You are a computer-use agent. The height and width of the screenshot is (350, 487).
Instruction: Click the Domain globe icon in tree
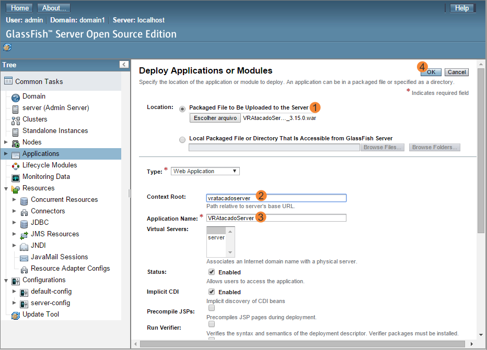pyautogui.click(x=16, y=98)
